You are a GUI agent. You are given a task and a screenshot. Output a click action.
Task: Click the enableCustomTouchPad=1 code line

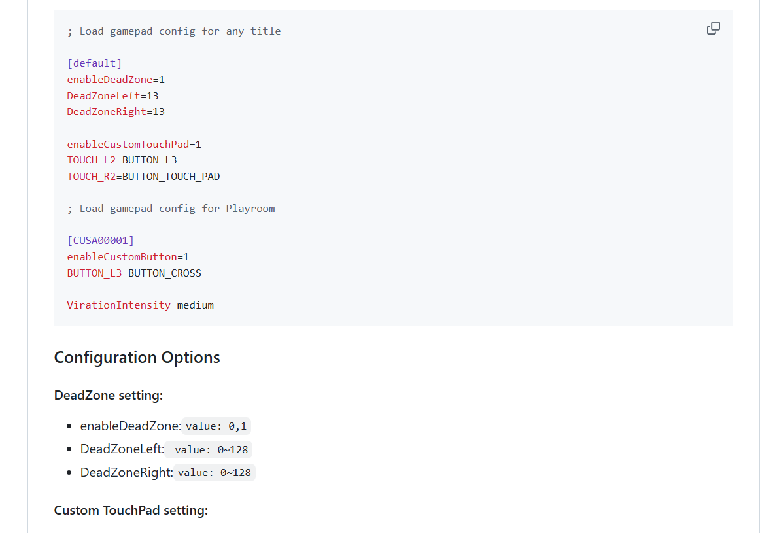134,144
